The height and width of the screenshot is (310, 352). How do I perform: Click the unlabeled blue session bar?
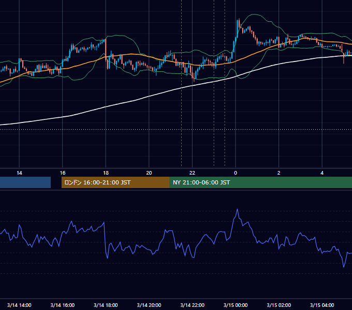[x=25, y=182]
